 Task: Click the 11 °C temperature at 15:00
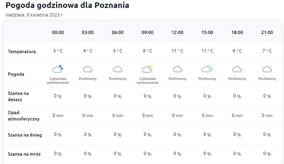point(207,51)
